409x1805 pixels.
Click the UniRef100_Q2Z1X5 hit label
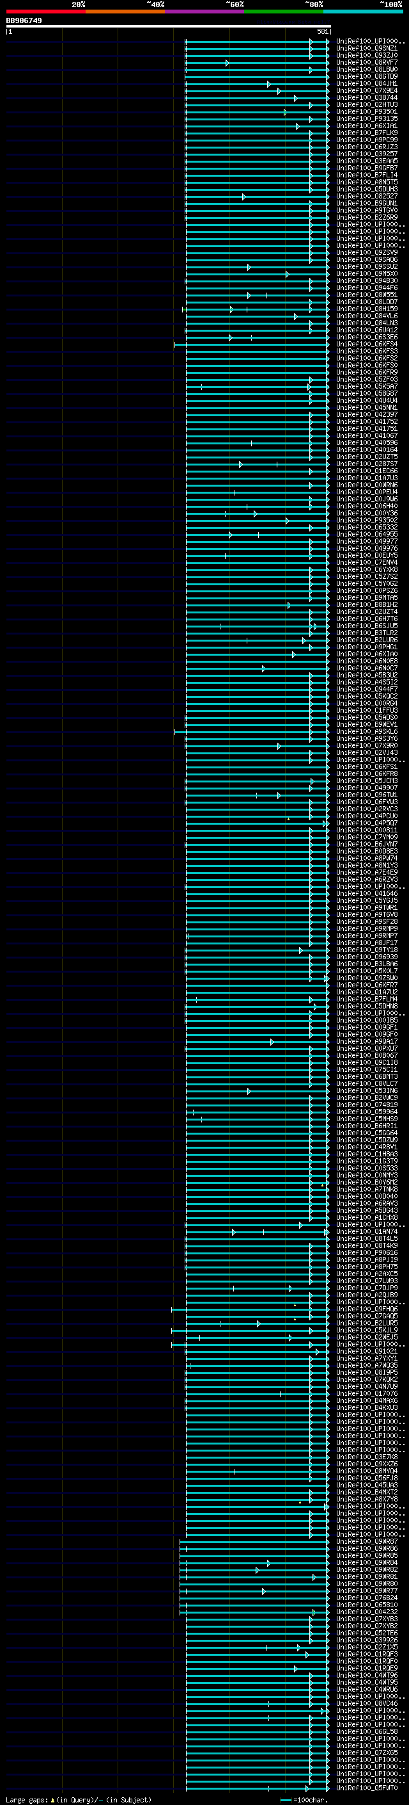[x=367, y=1648]
